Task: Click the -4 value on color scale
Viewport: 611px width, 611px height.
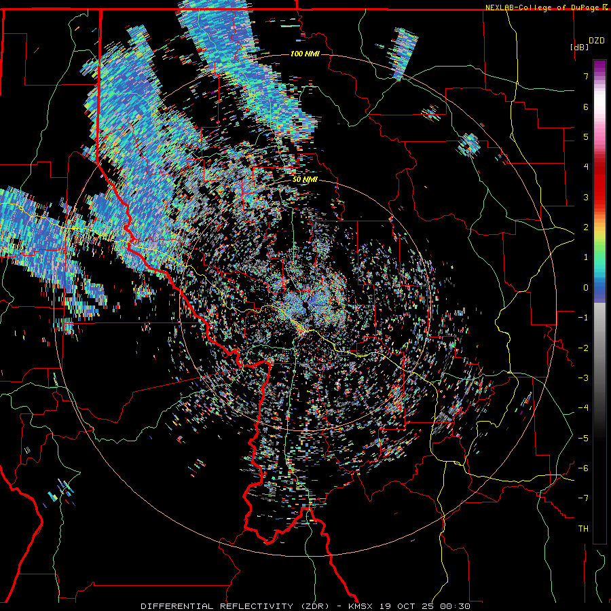Action: [583, 408]
